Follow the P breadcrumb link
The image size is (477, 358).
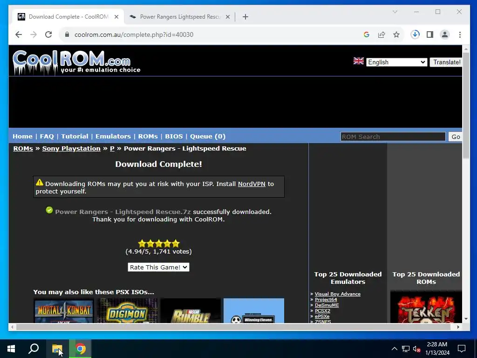click(x=112, y=149)
